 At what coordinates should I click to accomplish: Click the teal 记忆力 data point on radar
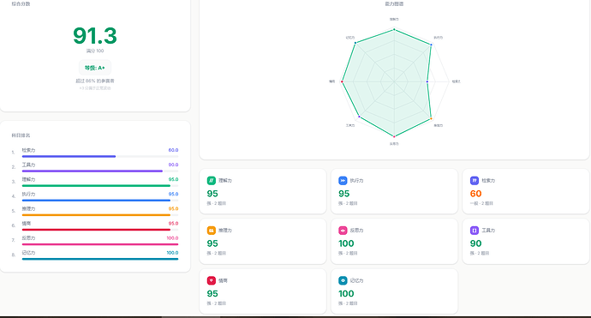(355, 43)
